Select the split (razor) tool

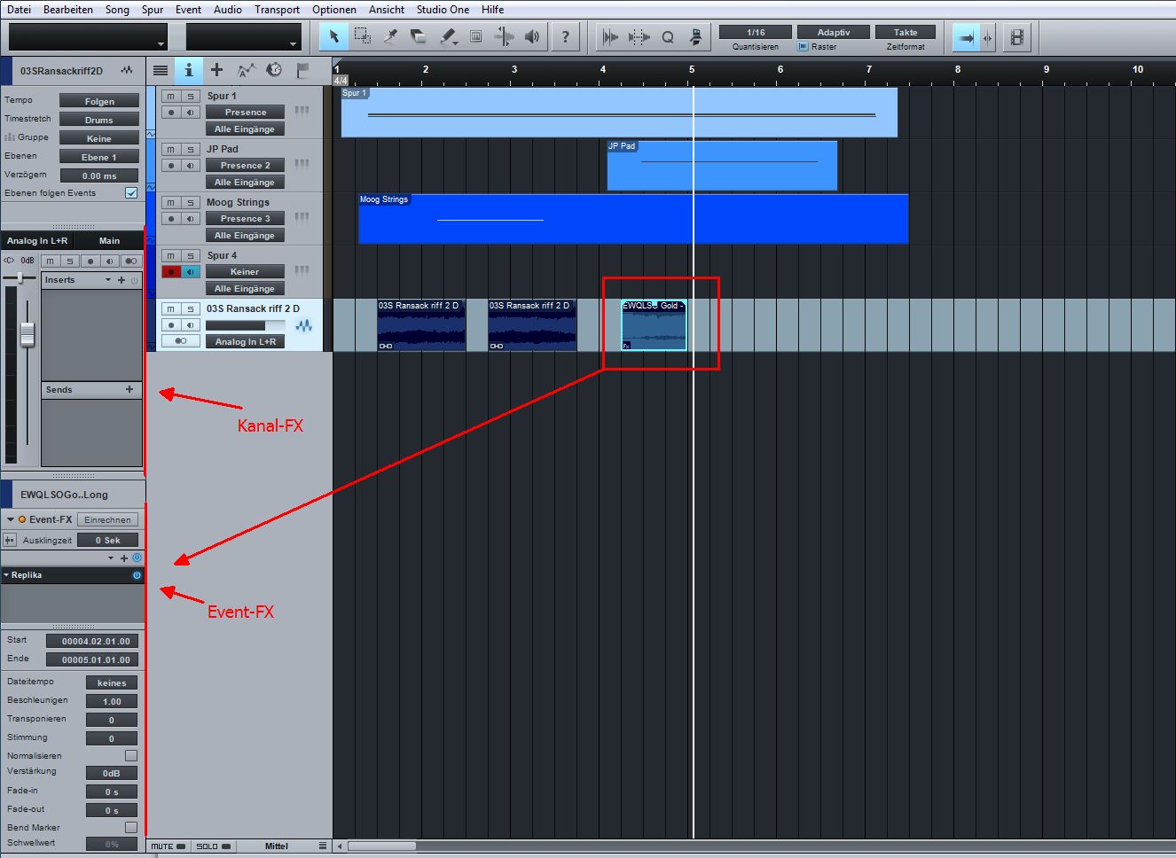pyautogui.click(x=390, y=36)
